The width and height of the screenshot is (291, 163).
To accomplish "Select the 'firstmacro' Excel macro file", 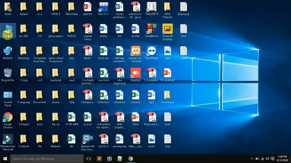I will pos(104,96).
